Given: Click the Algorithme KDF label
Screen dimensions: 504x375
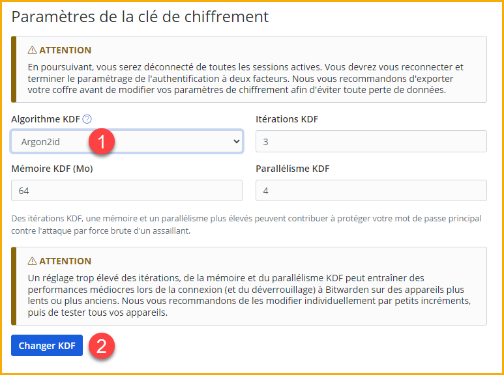Looking at the screenshot, I should [45, 119].
